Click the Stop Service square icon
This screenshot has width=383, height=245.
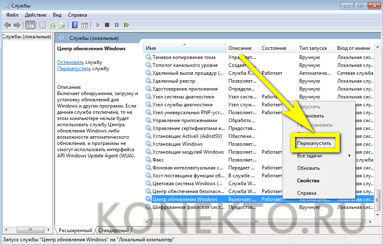coord(107,25)
